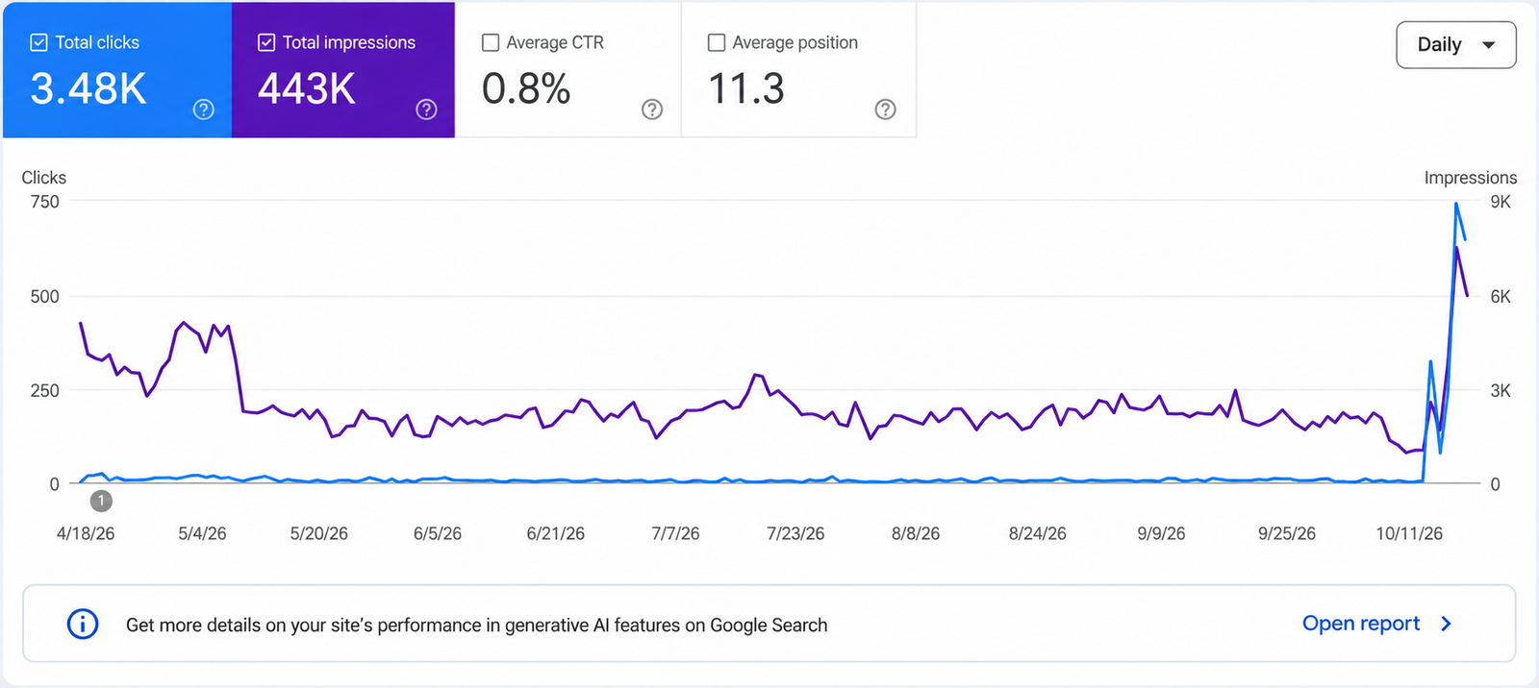Open help icon on Total clicks card
The width and height of the screenshot is (1539, 688).
[x=203, y=110]
